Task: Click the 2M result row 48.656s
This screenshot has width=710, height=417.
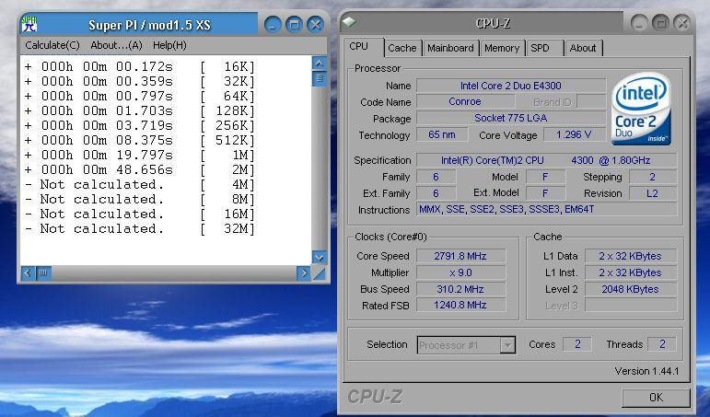Action: coord(139,169)
